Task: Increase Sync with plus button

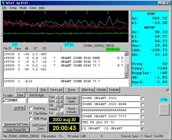Action: point(61,101)
